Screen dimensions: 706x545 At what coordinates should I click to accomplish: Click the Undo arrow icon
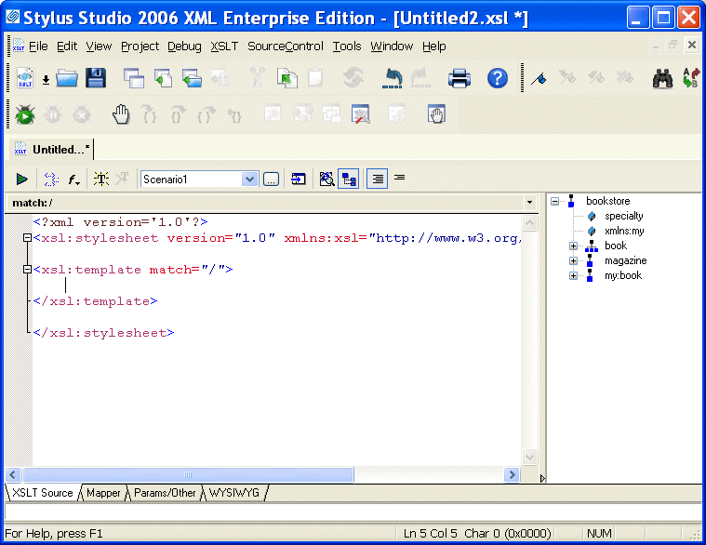point(393,79)
